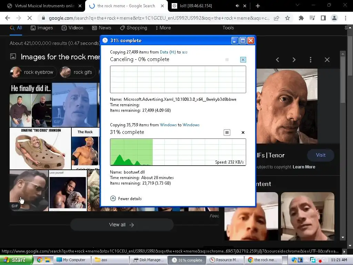Switch to My Computer taskbar window
Image resolution: width=353 pixels, height=265 pixels.
pyautogui.click(x=72, y=260)
